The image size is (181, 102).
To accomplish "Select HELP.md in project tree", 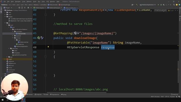I will point(10,65).
